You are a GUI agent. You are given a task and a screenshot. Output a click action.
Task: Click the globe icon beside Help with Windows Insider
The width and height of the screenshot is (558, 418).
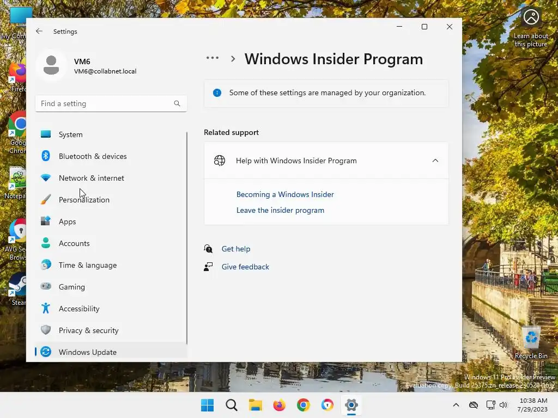pos(220,161)
